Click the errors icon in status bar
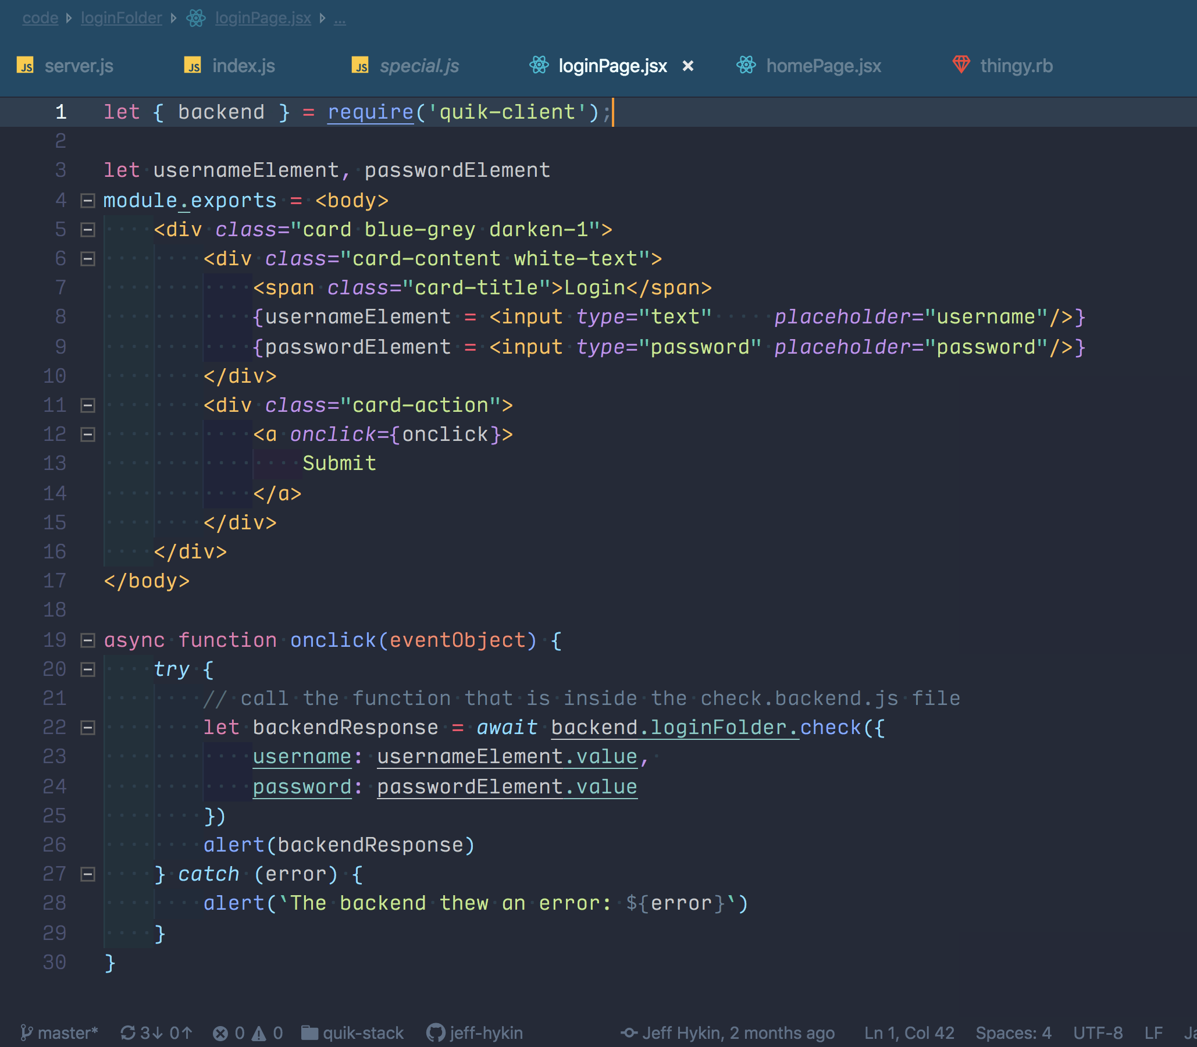 220,1034
